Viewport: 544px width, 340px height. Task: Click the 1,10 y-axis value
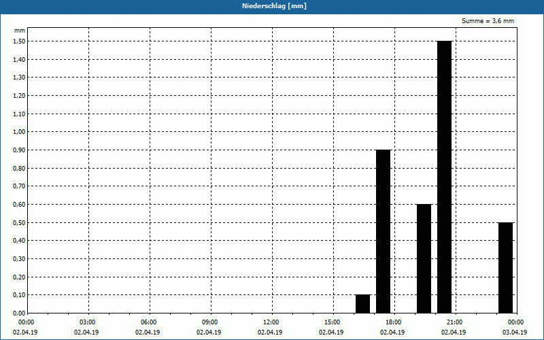[x=19, y=114]
